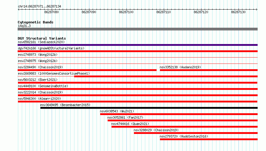The image size is (266, 151).
Task: Click the red nsv3222014 variant bar
Action: 137,95
